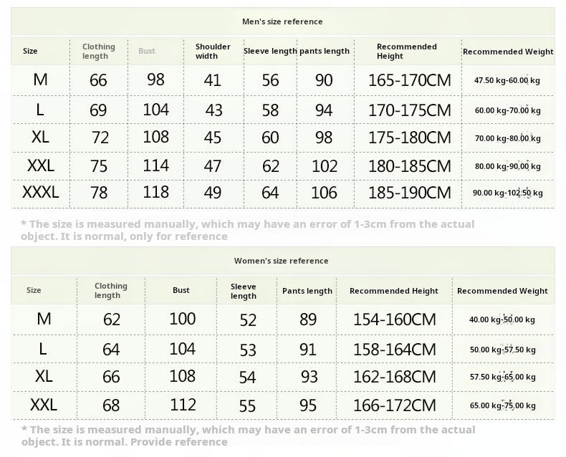Screen dimensions: 566x457
Task: Click the 90.00 kg-102.50 kg weight cell
Action: pyautogui.click(x=507, y=193)
